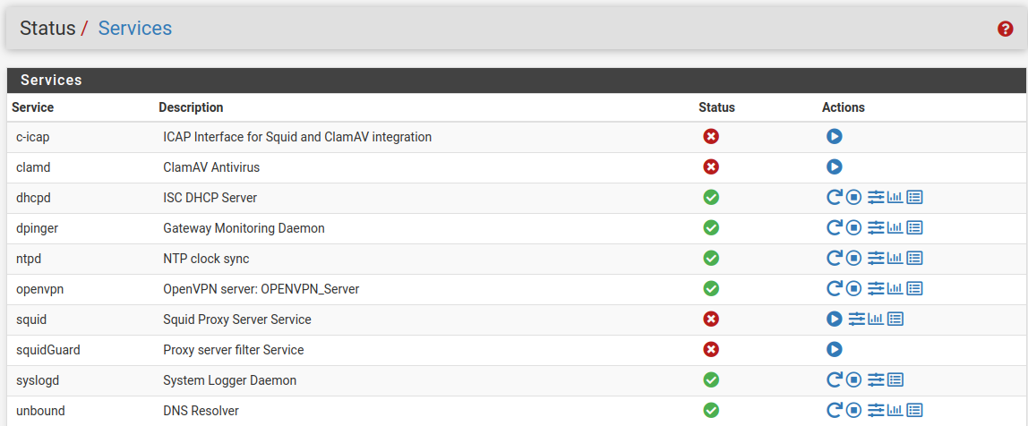Click the Services breadcrumb link
This screenshot has width=1028, height=426.
click(x=134, y=29)
